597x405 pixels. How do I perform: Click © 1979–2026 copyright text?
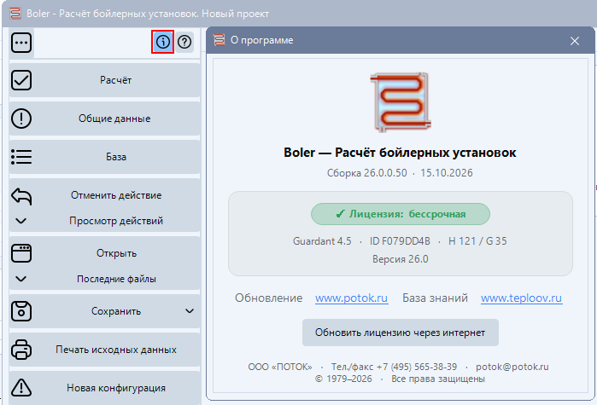(x=343, y=379)
